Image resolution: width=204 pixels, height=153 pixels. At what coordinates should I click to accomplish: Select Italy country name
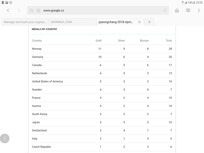35,139
